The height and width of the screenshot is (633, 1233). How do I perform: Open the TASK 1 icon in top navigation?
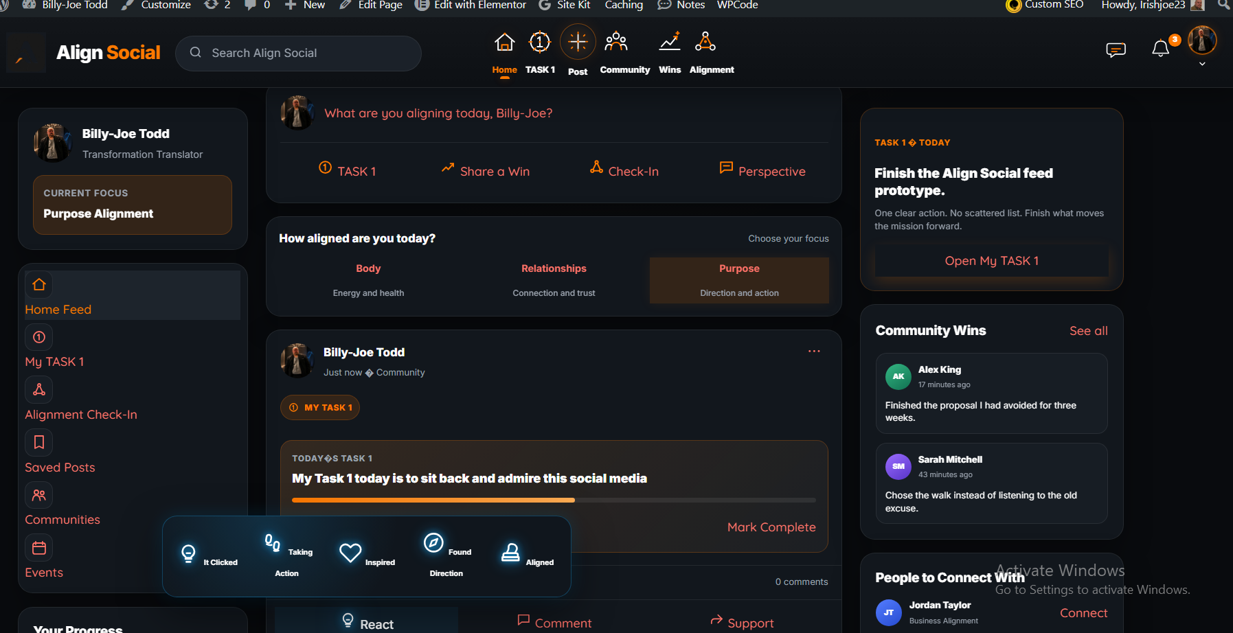click(x=540, y=43)
